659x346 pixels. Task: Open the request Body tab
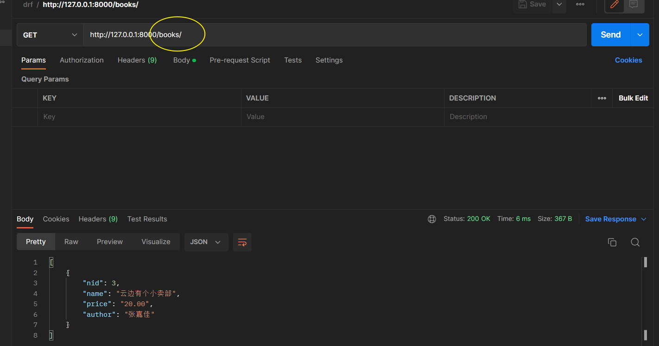[x=184, y=60]
